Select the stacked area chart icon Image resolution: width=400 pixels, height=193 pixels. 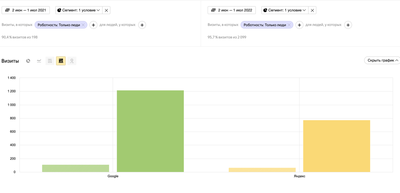50,61
